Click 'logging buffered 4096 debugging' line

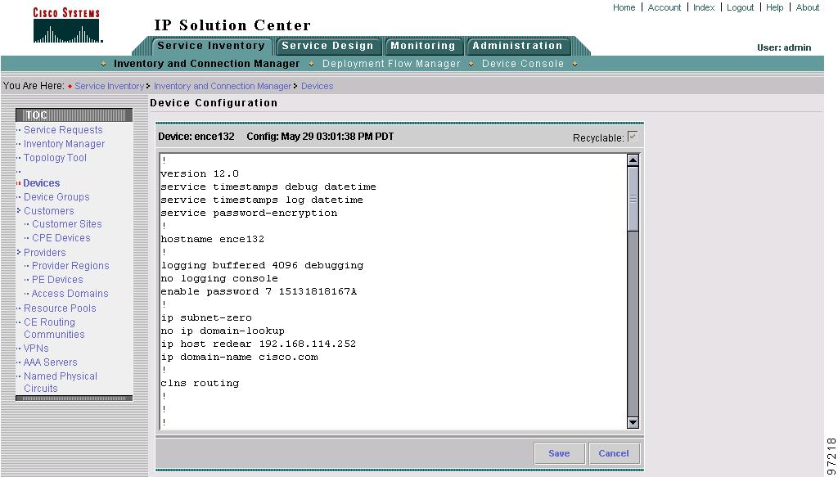262,265
